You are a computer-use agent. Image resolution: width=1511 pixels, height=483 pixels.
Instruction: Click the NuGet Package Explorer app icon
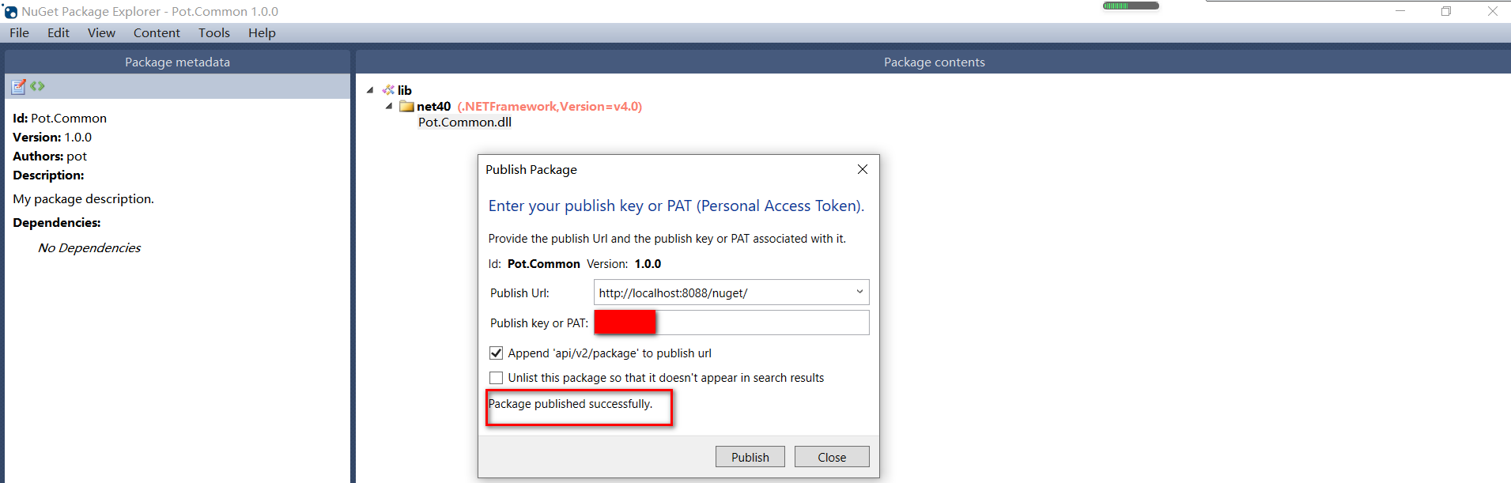click(x=10, y=11)
